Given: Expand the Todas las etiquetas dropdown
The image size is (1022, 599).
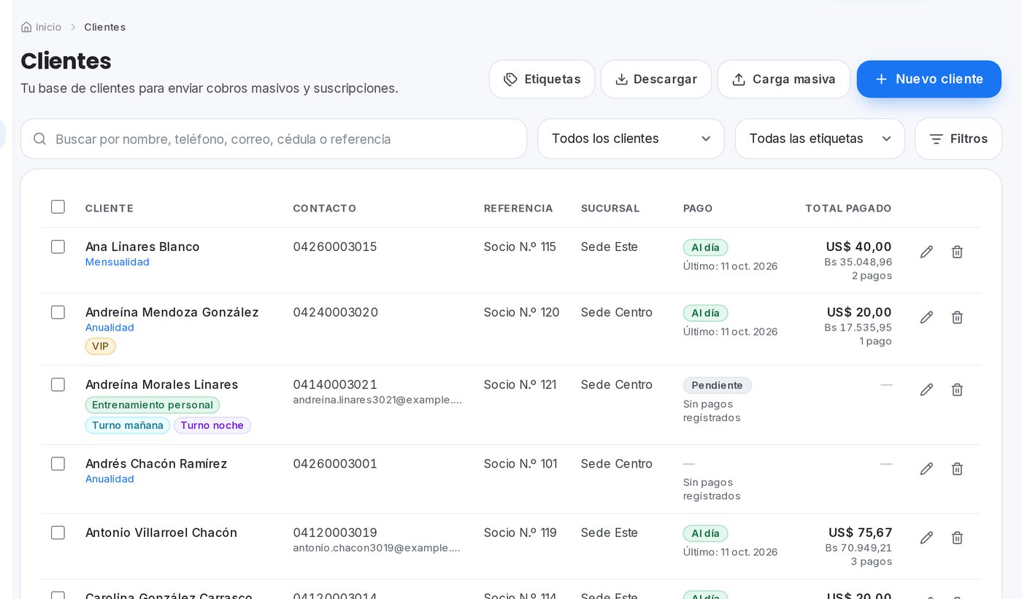Looking at the screenshot, I should 820,139.
